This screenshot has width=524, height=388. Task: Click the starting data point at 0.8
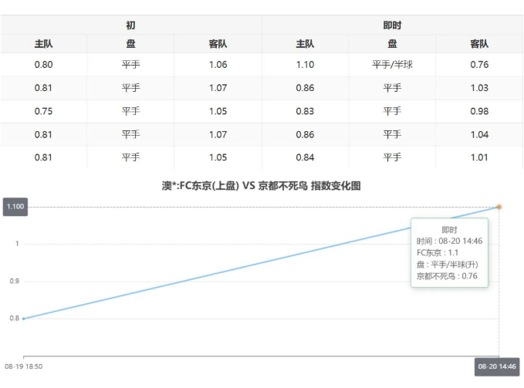point(23,318)
